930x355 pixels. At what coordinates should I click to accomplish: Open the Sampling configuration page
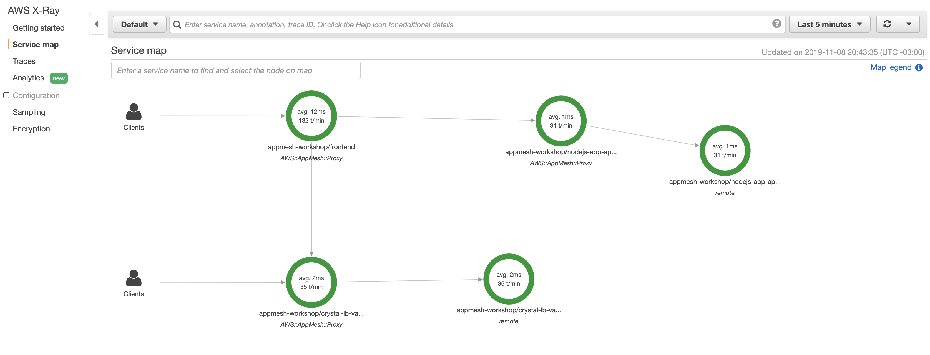[29, 112]
